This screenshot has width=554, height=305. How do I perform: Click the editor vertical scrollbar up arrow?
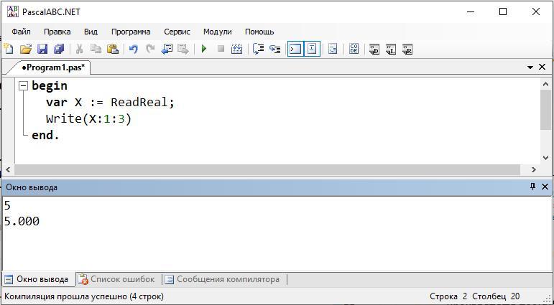coord(545,84)
